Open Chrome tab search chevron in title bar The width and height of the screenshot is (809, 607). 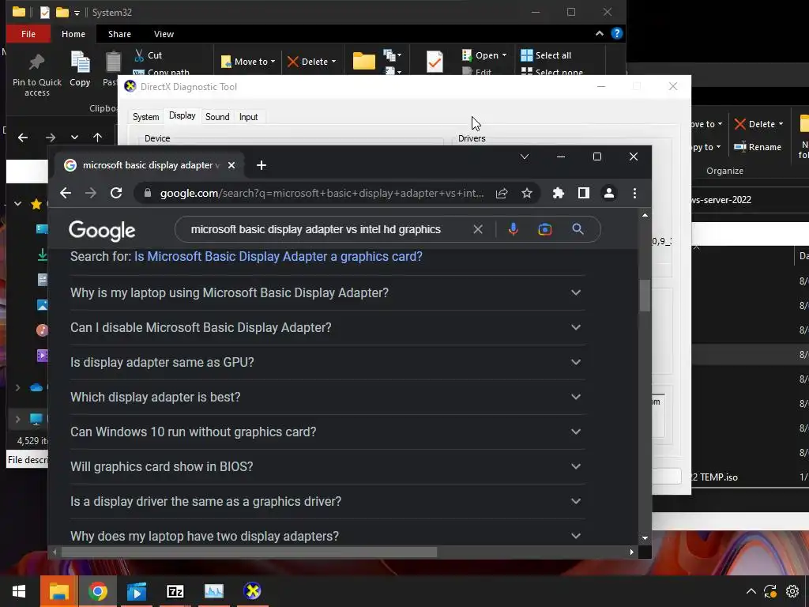pyautogui.click(x=525, y=156)
